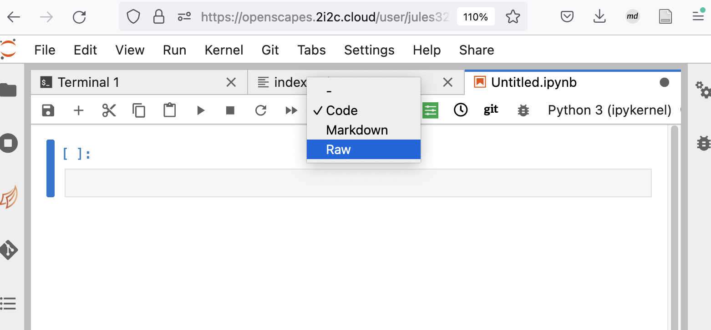Interrupt the kernel with the stop icon
This screenshot has height=330, width=711.
click(x=230, y=110)
